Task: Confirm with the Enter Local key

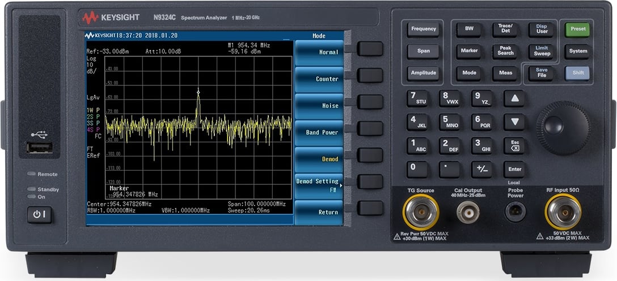Action: 515,169
